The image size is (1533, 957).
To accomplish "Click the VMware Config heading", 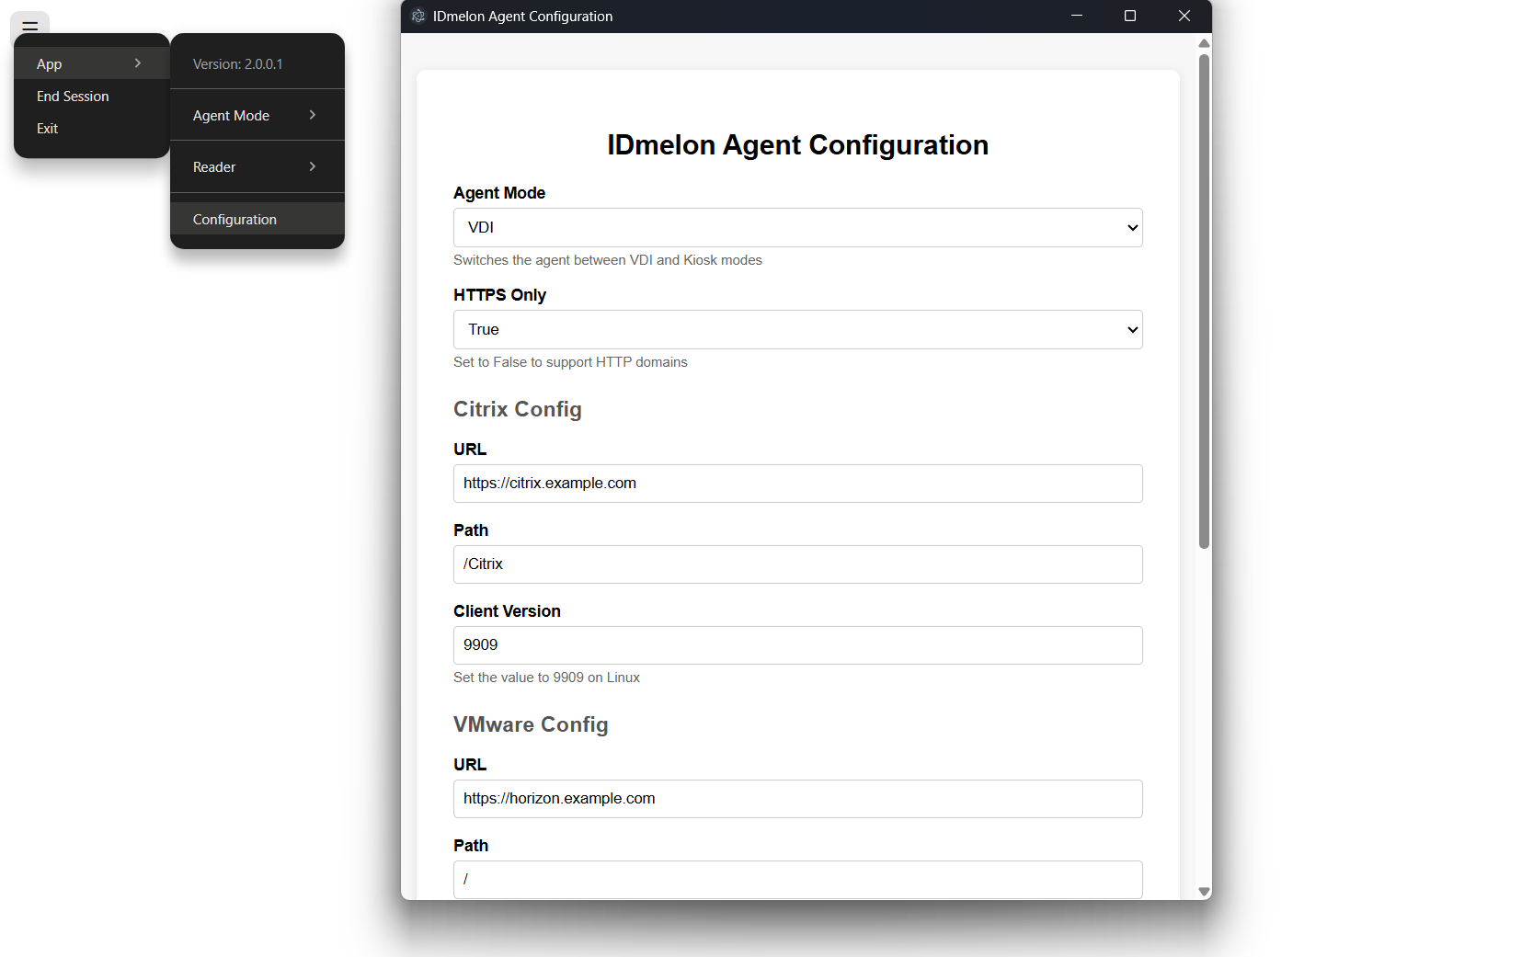I will coord(531,724).
